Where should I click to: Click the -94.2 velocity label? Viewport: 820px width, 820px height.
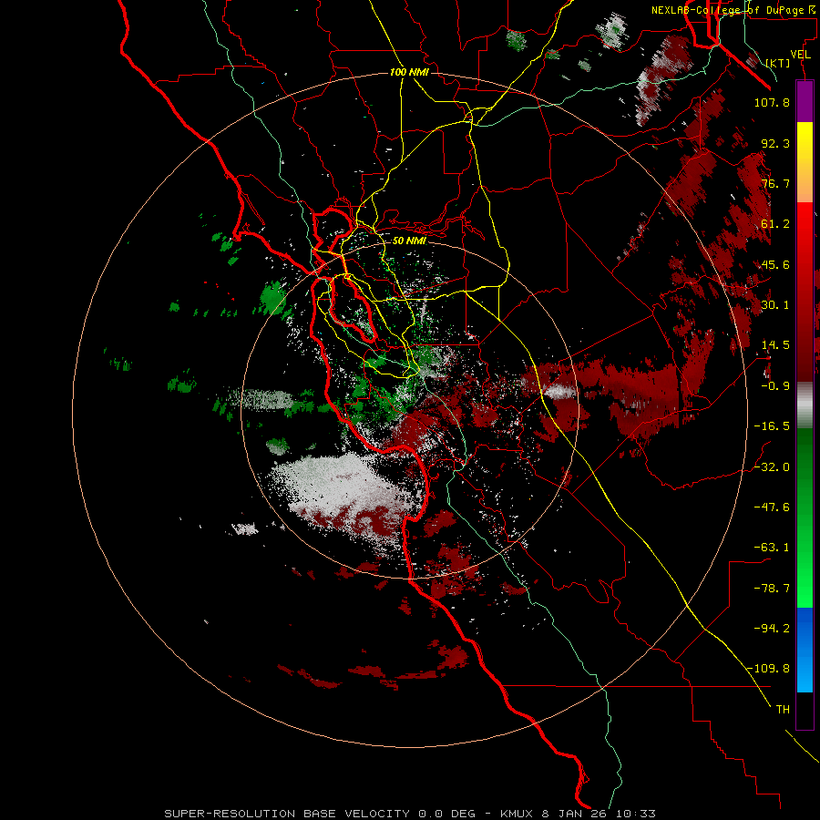[x=772, y=629]
